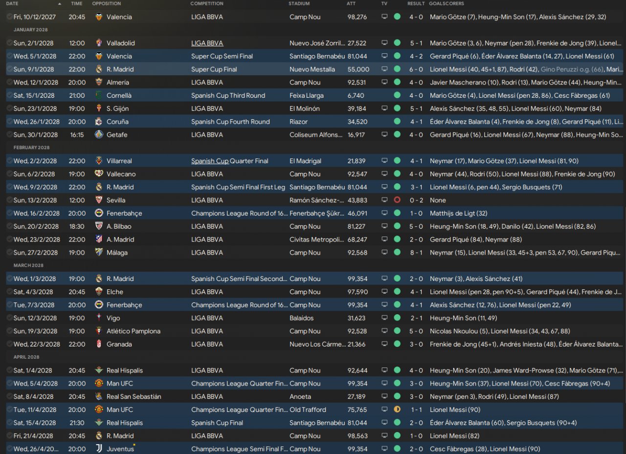Open the Super Cup Final competition link
The image size is (626, 454).
tap(214, 69)
